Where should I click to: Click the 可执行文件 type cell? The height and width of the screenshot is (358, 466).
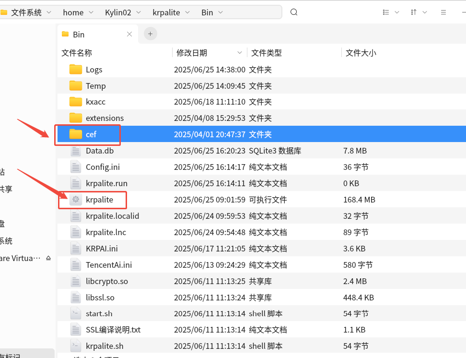[268, 199]
